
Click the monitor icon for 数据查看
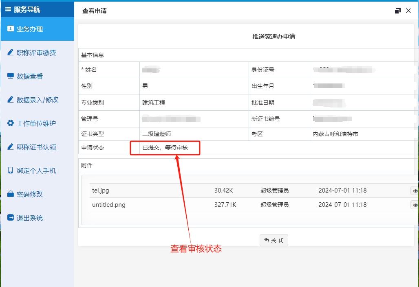(x=11, y=76)
